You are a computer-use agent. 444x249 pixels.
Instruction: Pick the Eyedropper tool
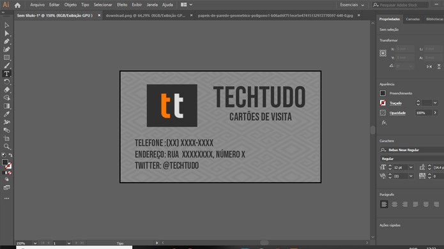click(x=6, y=114)
